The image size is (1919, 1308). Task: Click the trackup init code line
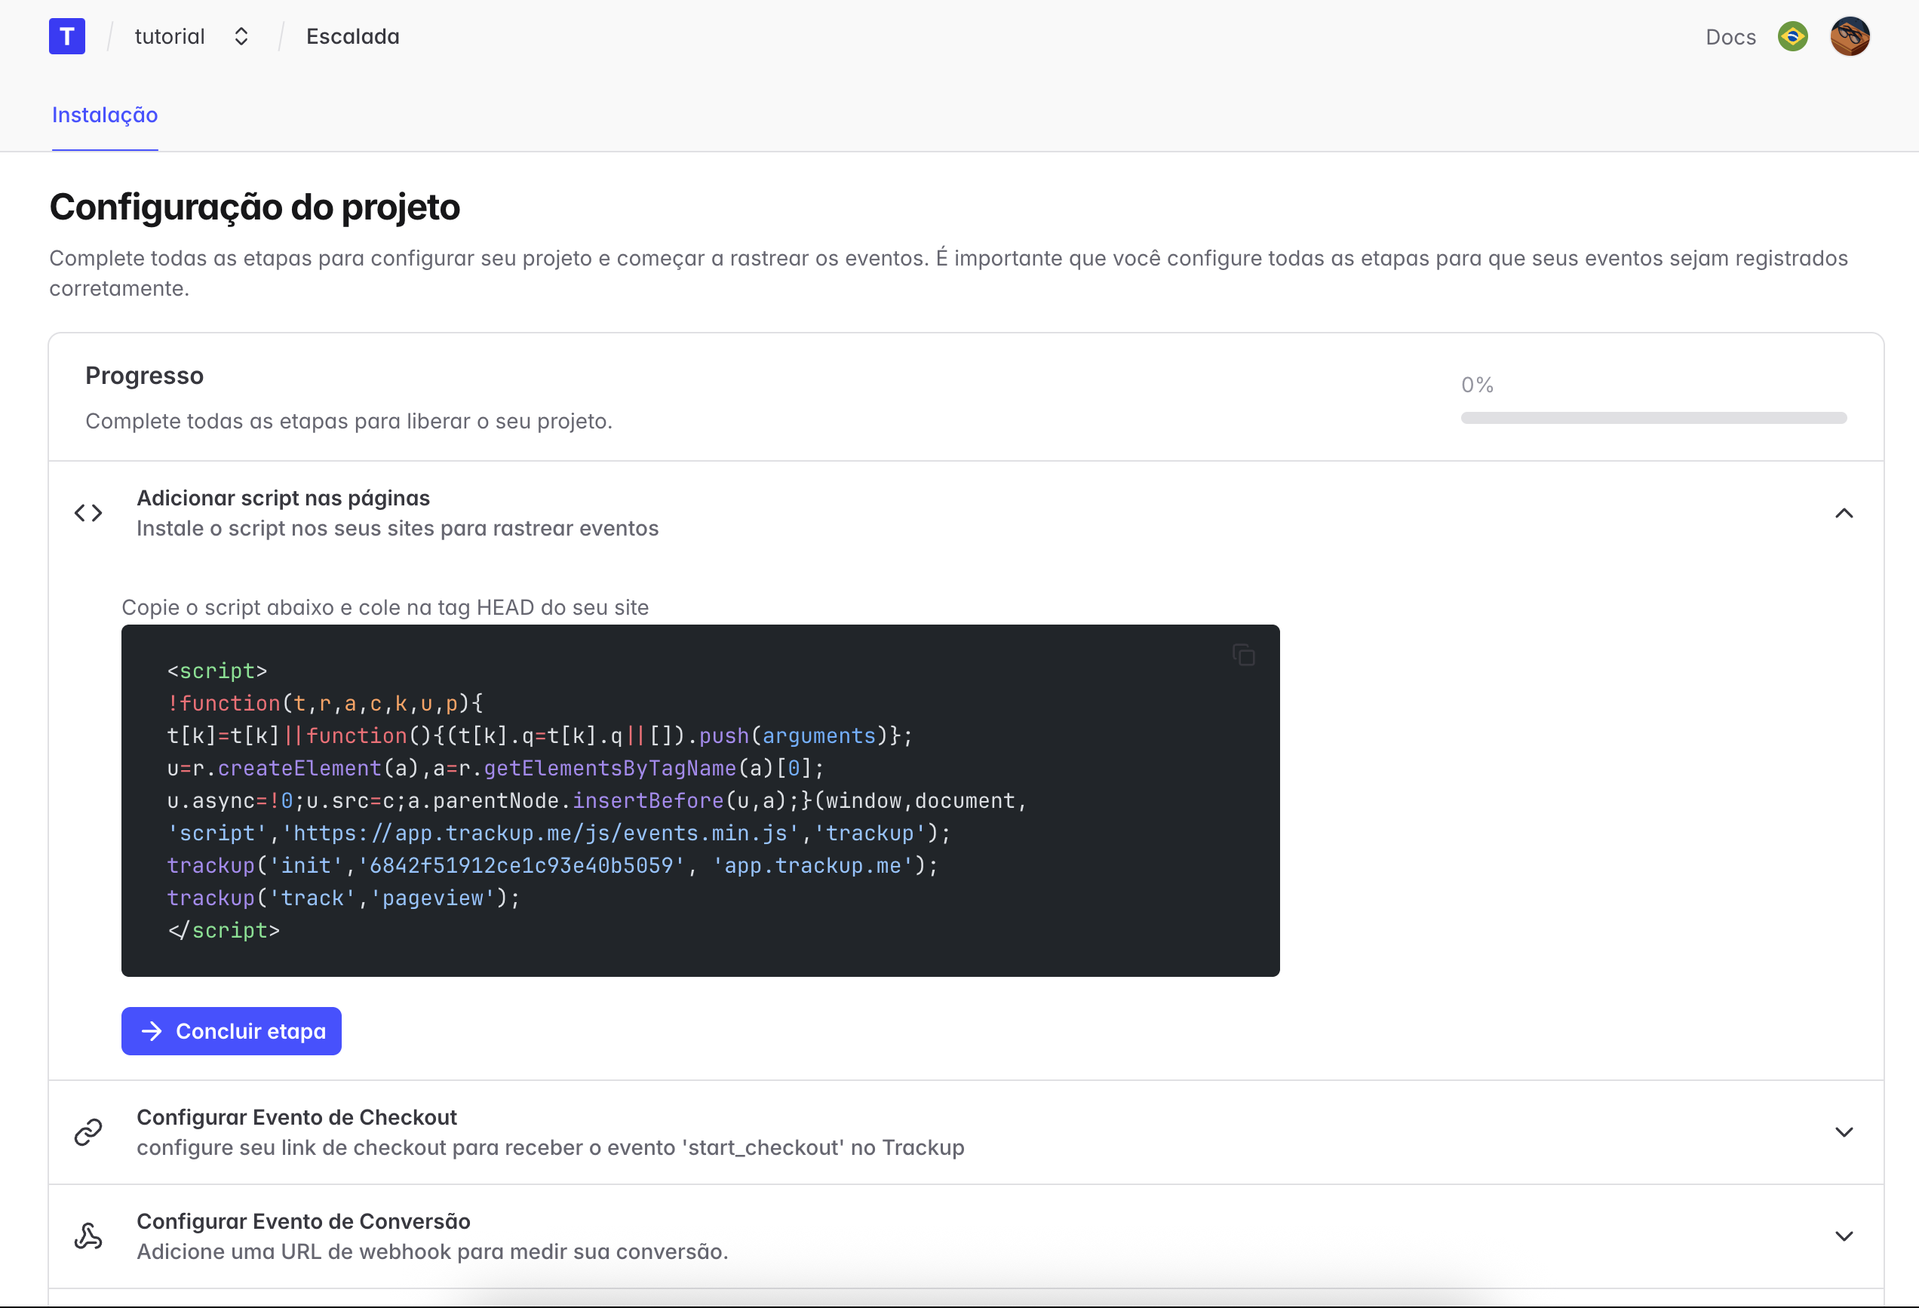[x=552, y=865]
